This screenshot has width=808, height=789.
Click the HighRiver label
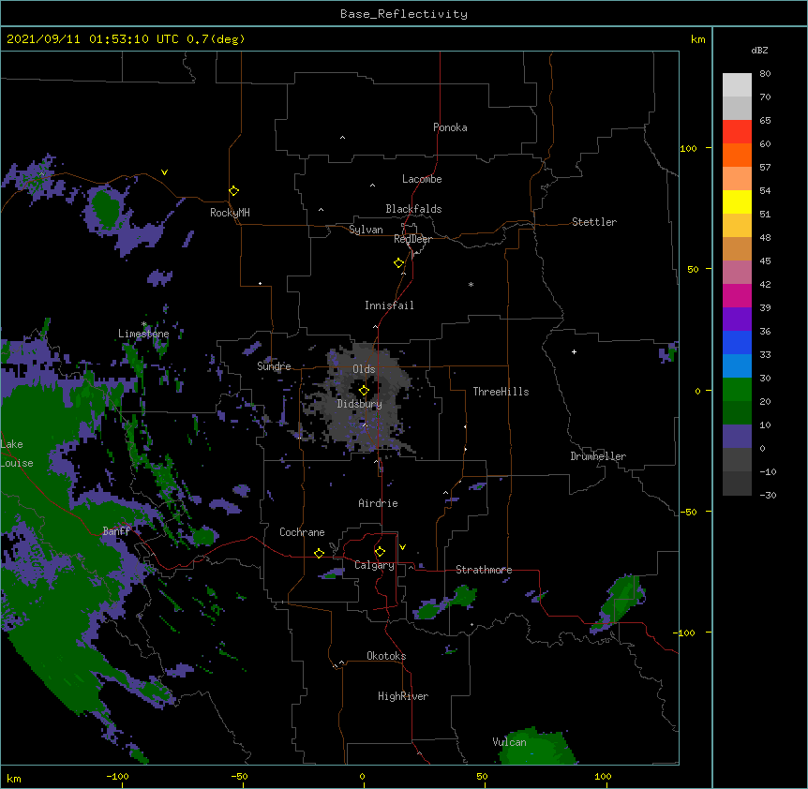pyautogui.click(x=403, y=696)
